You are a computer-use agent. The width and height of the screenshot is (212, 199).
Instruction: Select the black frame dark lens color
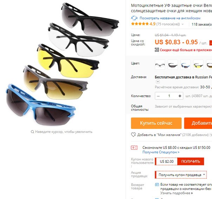click(173, 65)
